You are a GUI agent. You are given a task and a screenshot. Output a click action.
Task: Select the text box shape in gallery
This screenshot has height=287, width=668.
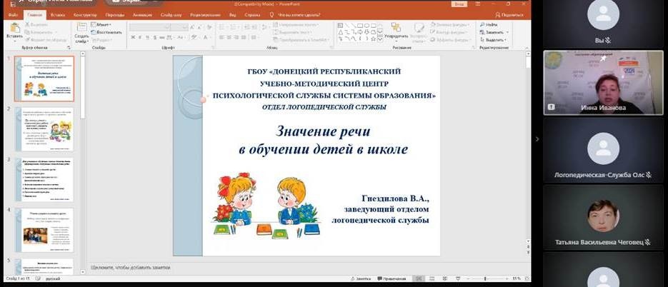pyautogui.click(x=340, y=26)
